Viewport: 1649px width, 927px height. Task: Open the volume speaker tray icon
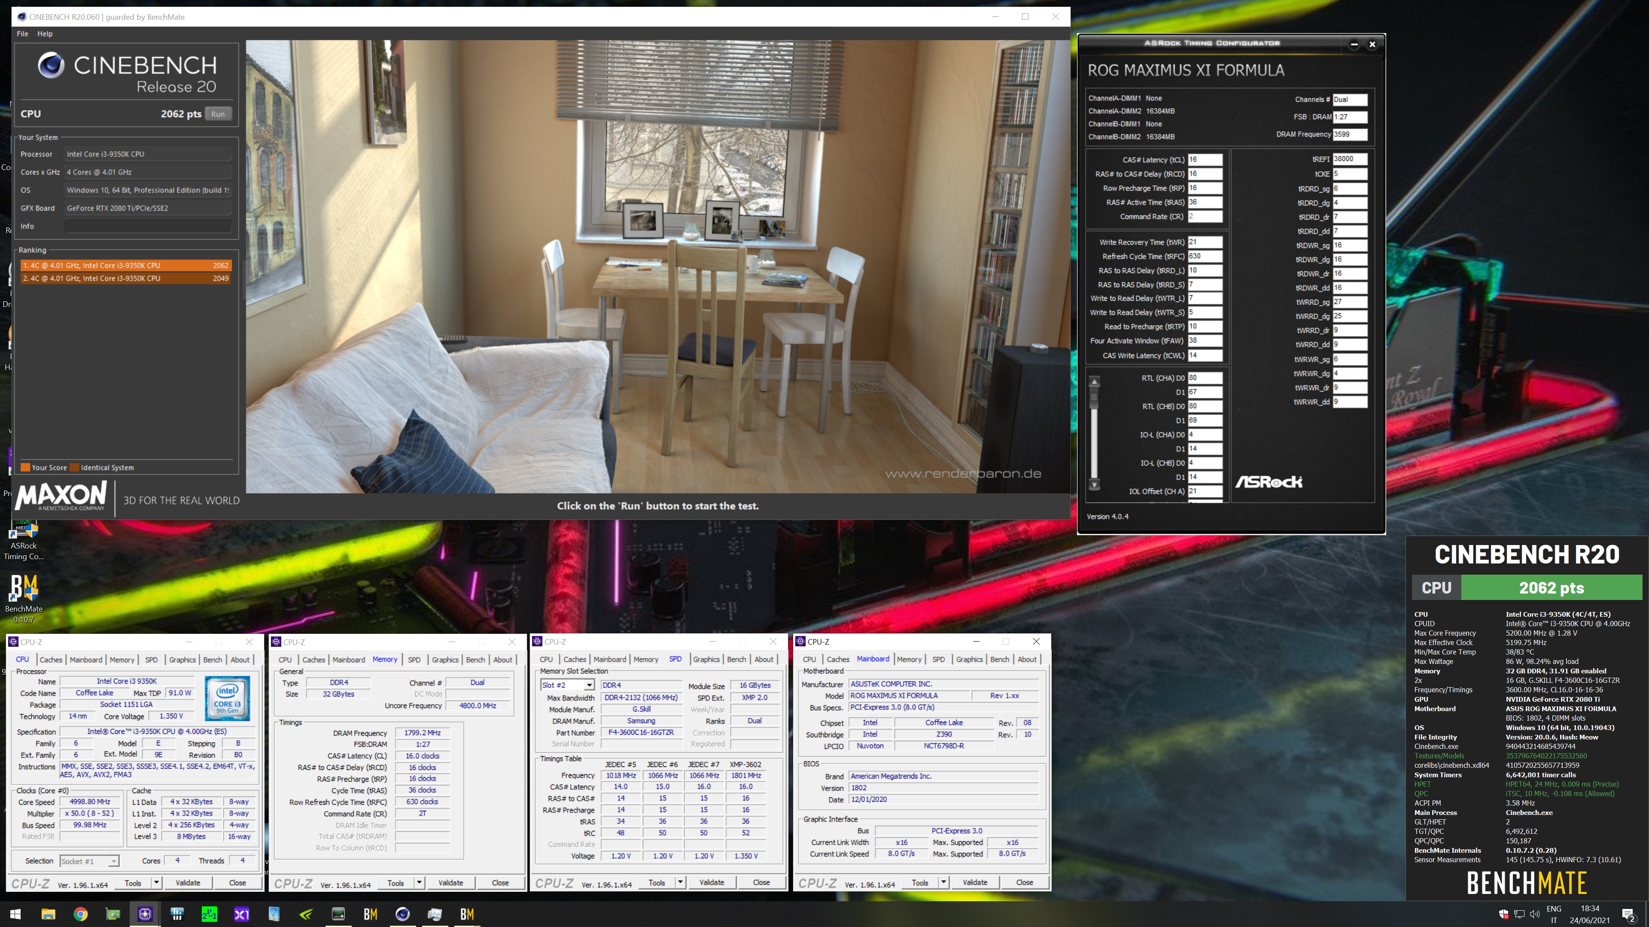tap(1534, 914)
